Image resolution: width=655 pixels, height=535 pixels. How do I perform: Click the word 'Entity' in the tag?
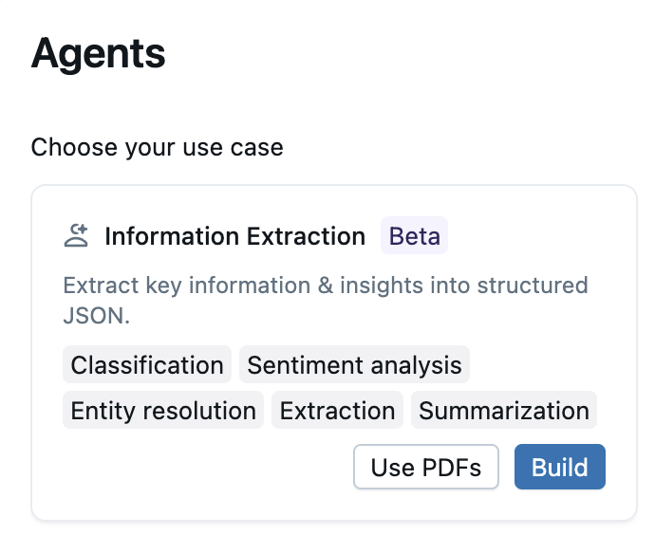click(x=103, y=411)
